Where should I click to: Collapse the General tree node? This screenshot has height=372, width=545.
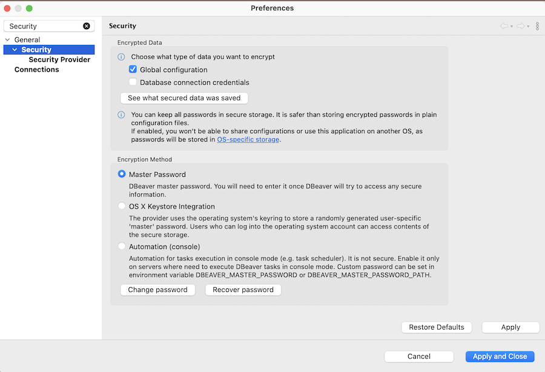click(7, 40)
